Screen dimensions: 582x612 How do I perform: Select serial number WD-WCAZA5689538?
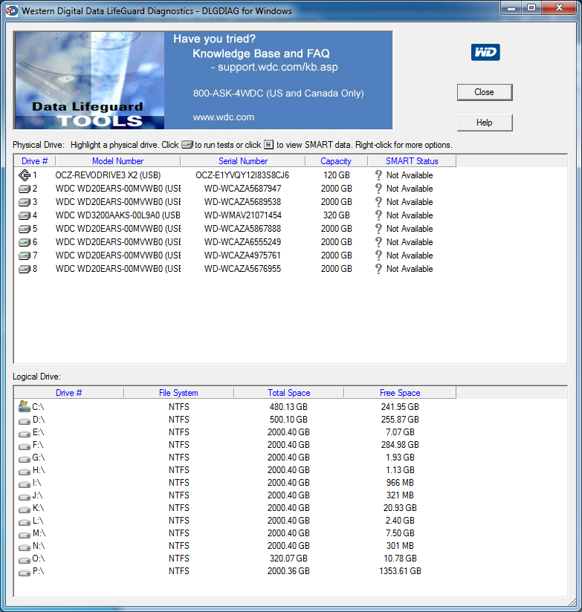click(x=242, y=202)
